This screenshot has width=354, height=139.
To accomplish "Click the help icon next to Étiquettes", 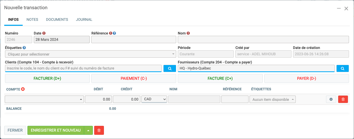I will pyautogui.click(x=24, y=48).
